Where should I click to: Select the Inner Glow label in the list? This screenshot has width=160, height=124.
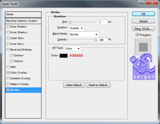pos(17,44)
